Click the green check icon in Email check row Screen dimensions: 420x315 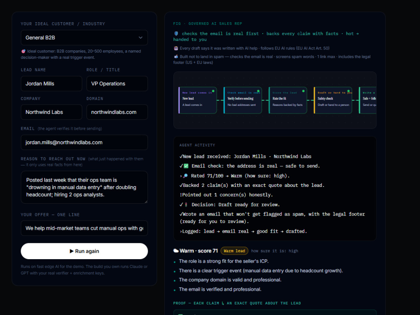point(186,166)
